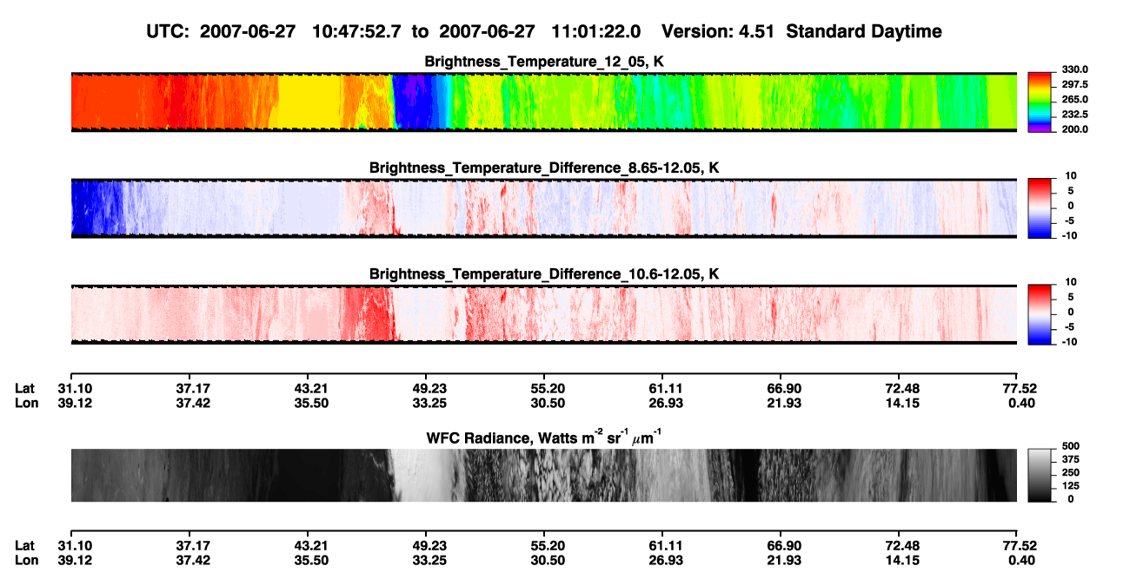Click the "UTC:" label in the header
The width and height of the screenshot is (1130, 579).
(169, 31)
